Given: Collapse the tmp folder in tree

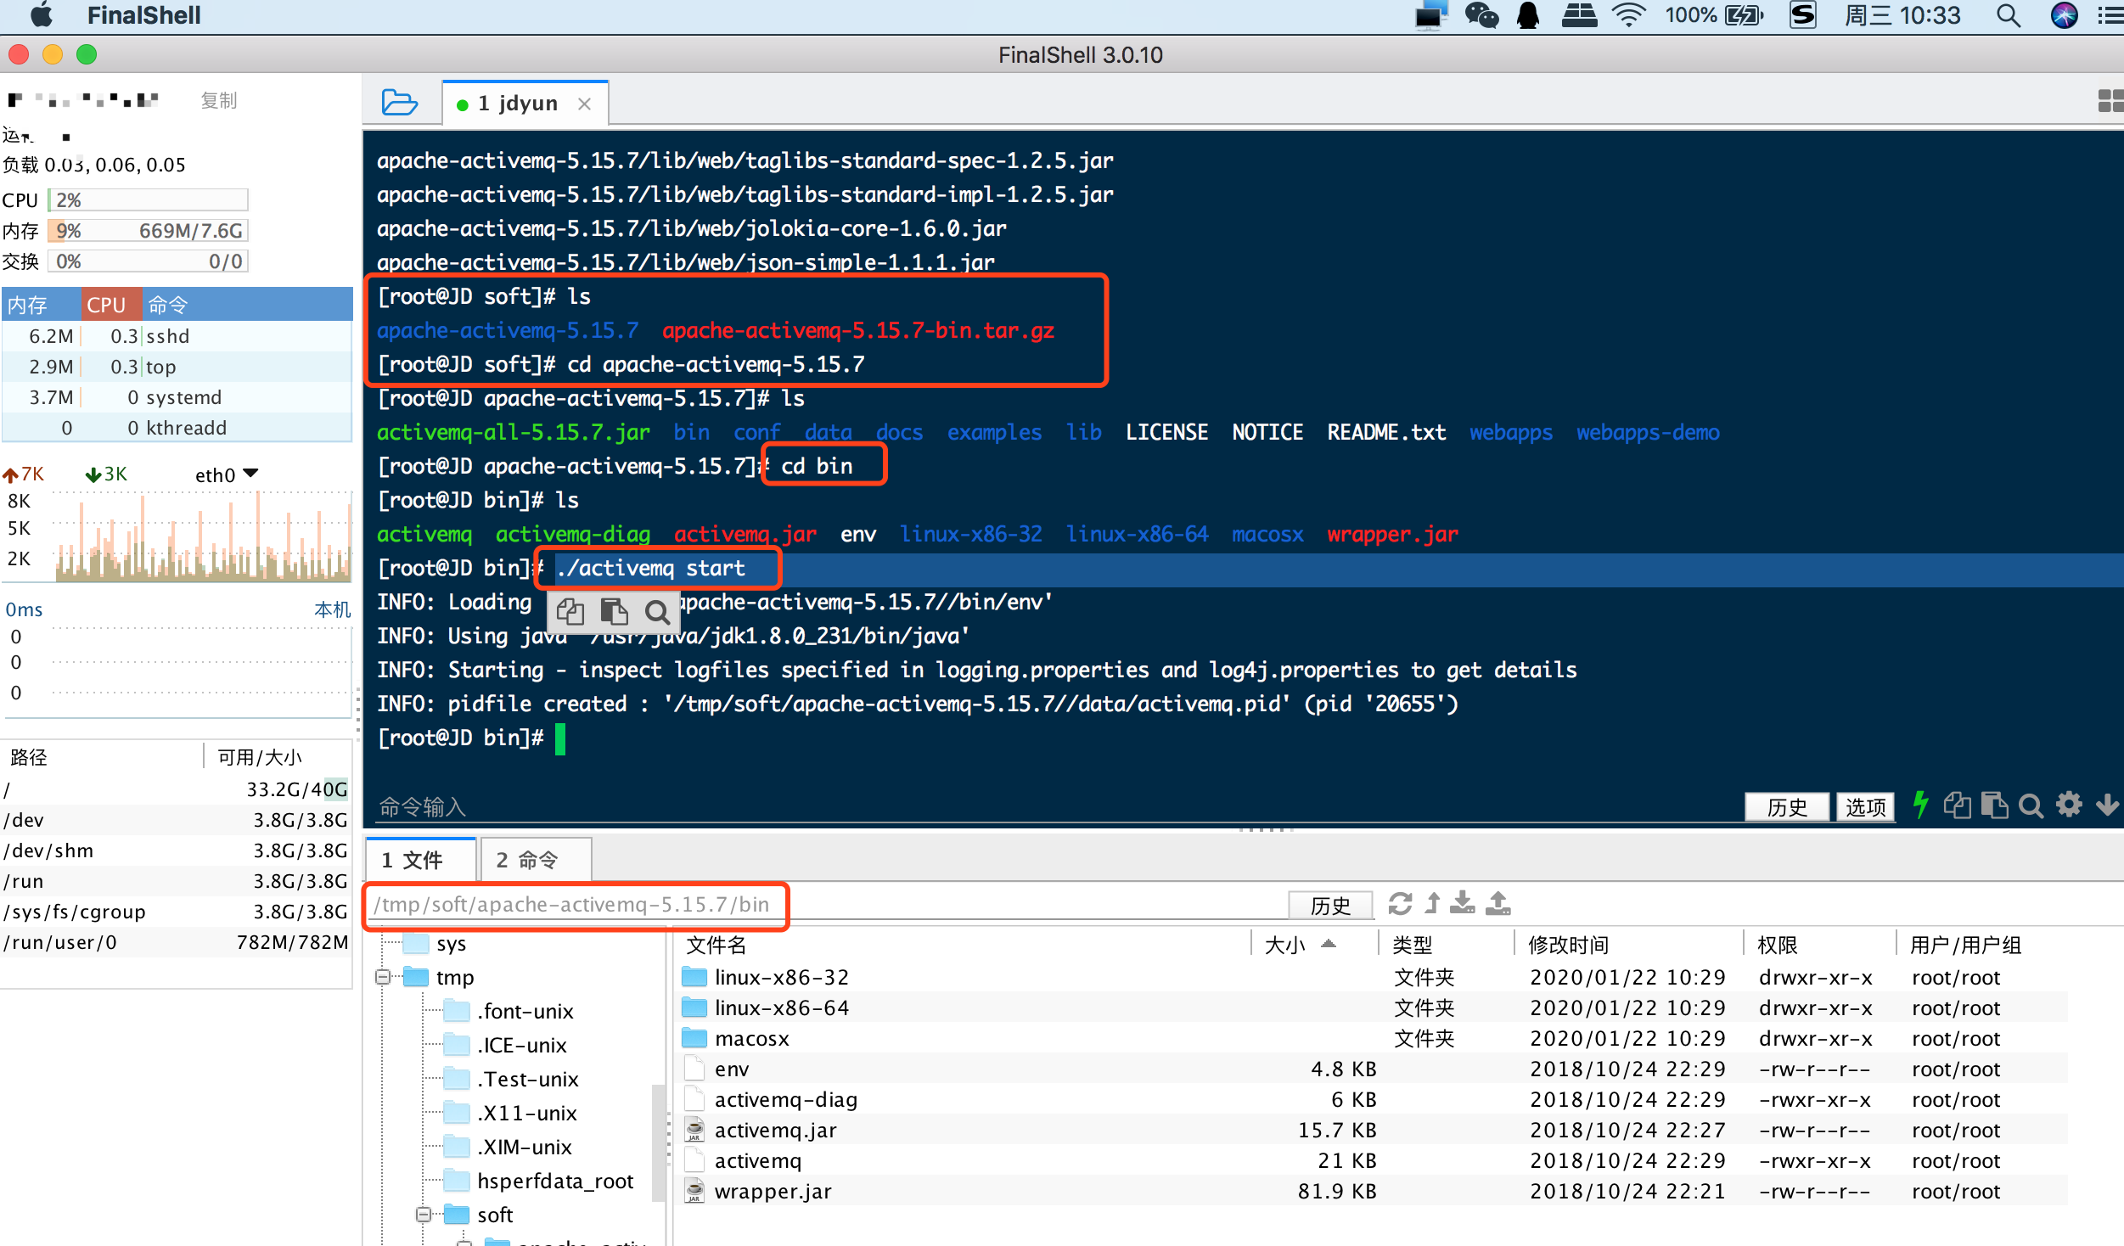Looking at the screenshot, I should 383,977.
